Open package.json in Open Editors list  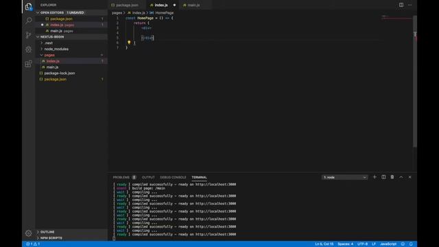(x=61, y=19)
